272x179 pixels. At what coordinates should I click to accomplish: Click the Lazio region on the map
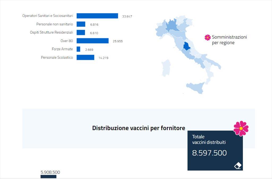(x=188, y=54)
